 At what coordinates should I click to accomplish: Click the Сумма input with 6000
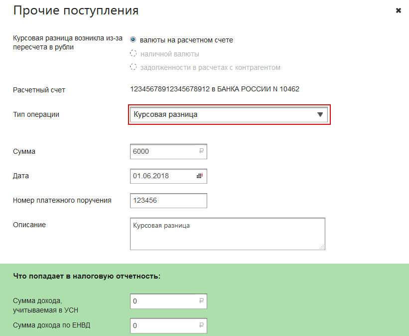162,151
